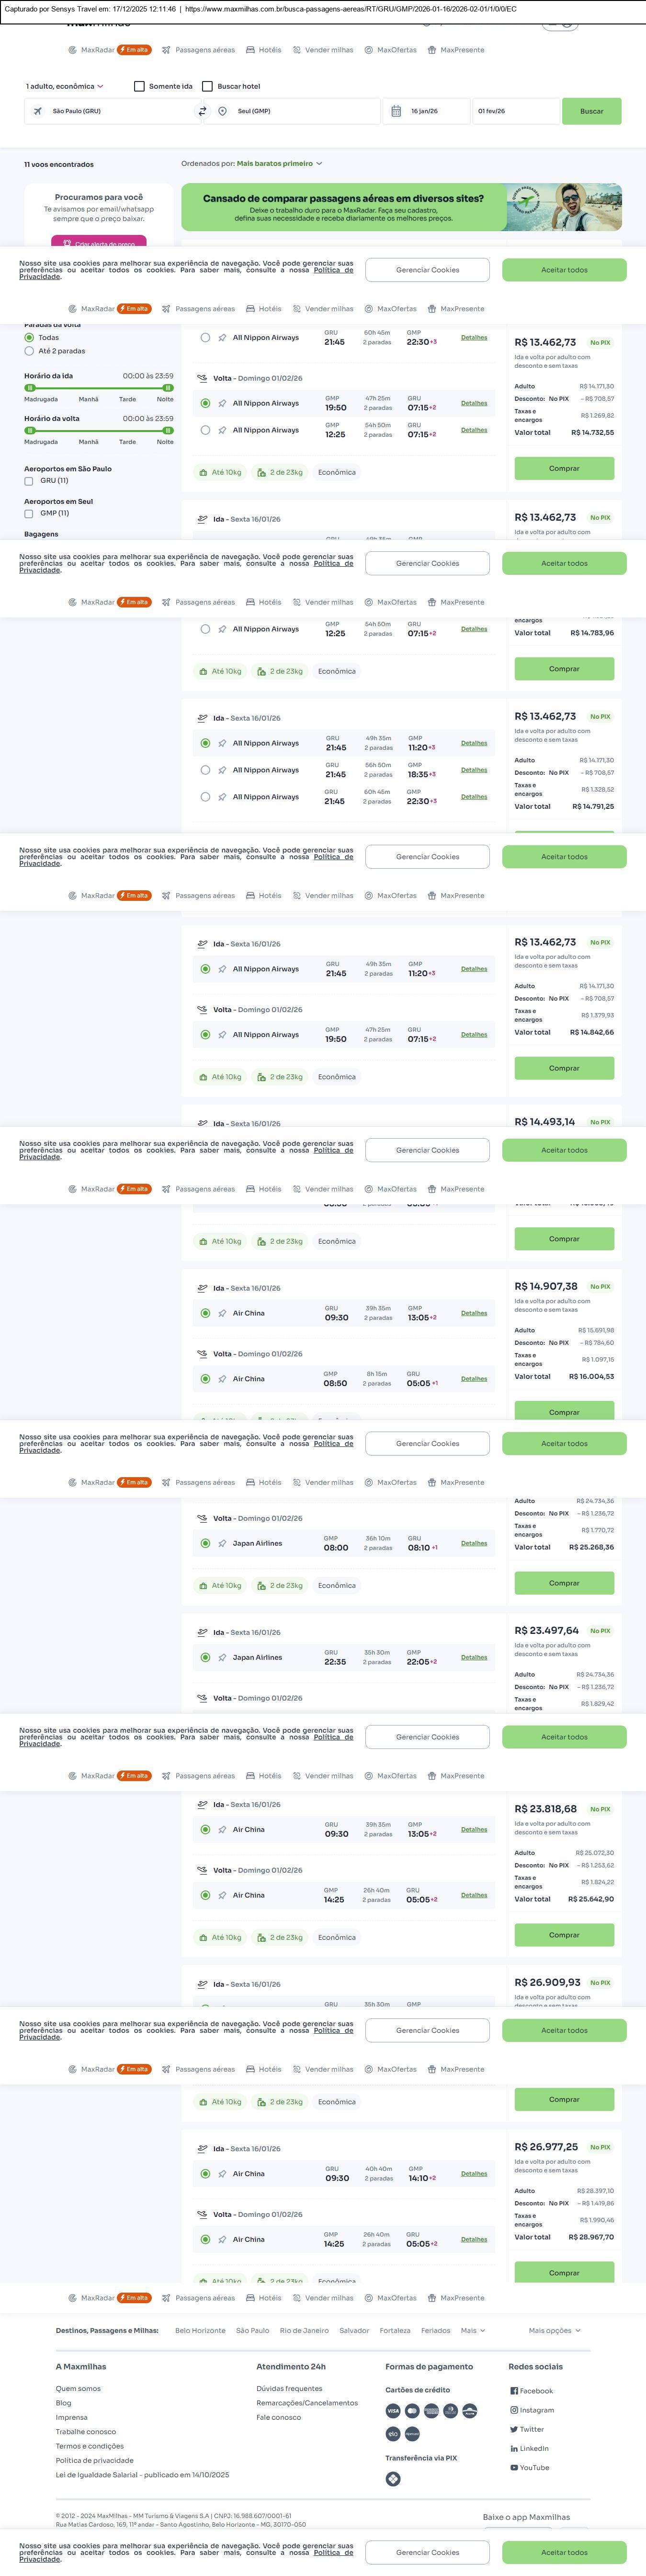Open the Facebook social link icon
The height and width of the screenshot is (2576, 646).
(514, 2391)
